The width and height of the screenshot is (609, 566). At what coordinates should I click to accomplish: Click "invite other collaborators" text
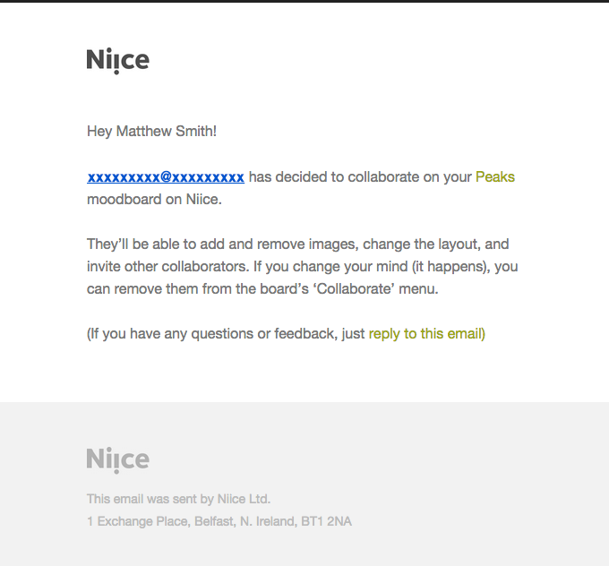163,267
